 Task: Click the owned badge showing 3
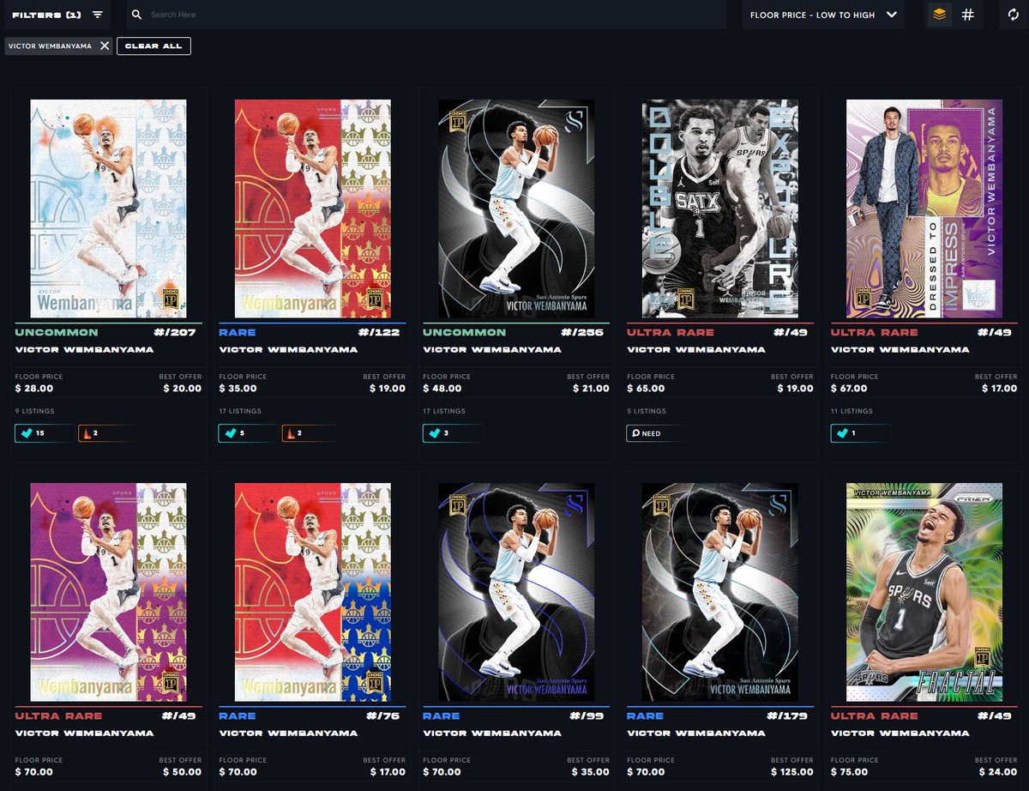click(451, 433)
